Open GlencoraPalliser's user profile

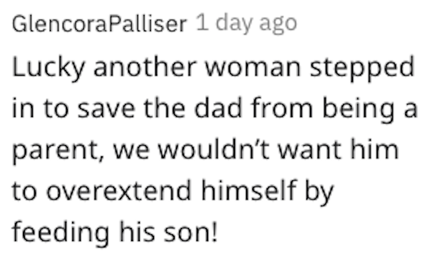point(99,24)
